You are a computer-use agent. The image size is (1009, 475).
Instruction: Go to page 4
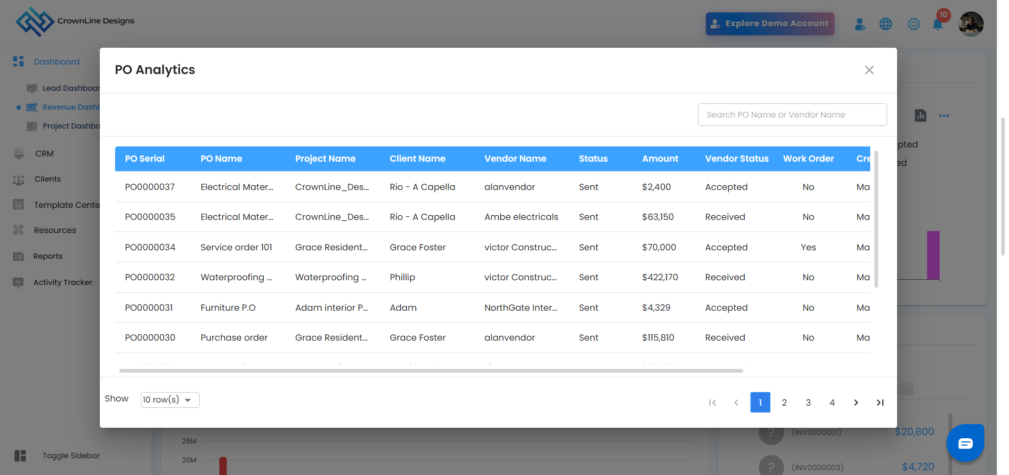click(832, 403)
